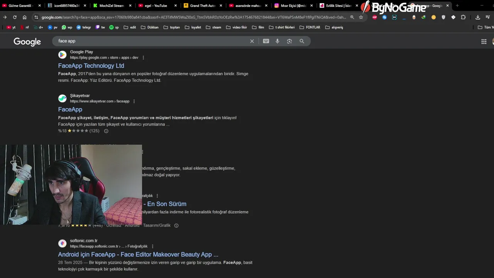Search by image with Google Lens icon

tap(289, 41)
